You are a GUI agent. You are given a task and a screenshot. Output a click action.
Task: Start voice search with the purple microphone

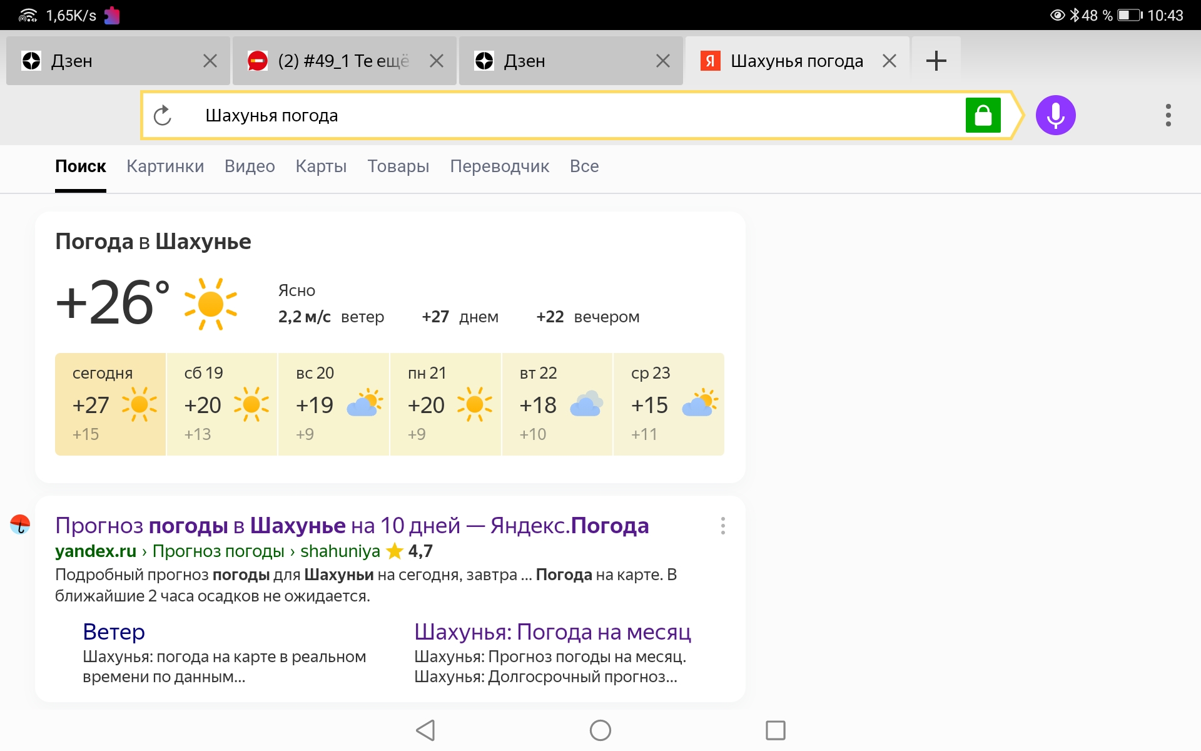[1055, 115]
